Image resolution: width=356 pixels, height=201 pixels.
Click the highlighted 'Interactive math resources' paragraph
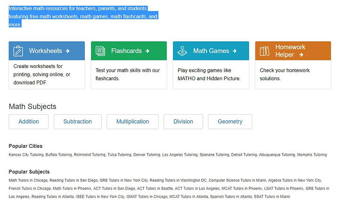tap(83, 17)
